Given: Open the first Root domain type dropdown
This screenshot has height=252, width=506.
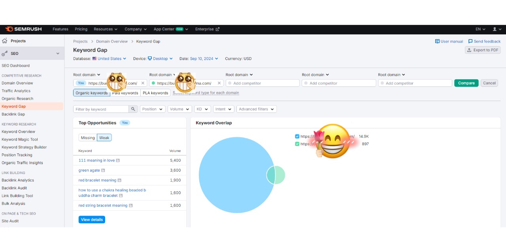Looking at the screenshot, I should pos(87,75).
